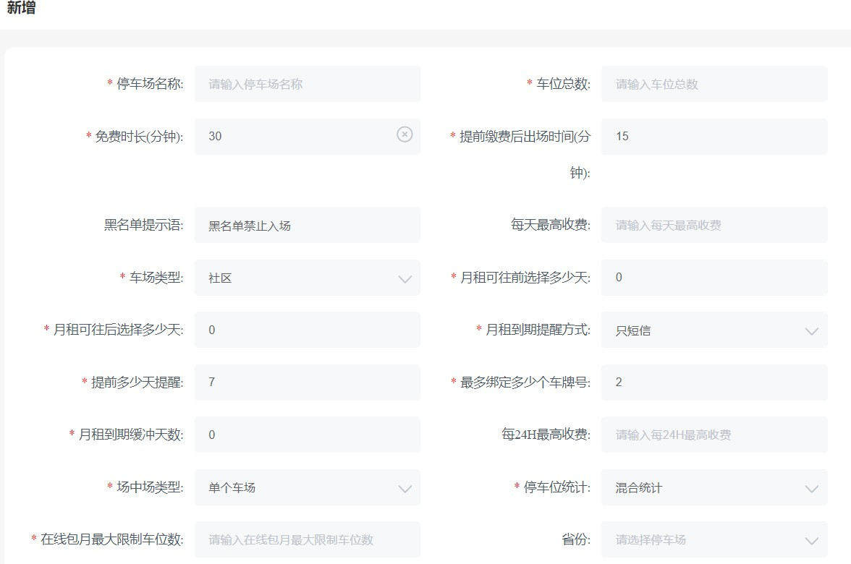This screenshot has width=851, height=564.
Task: Click the 免费时长 field showing 30
Action: point(297,136)
